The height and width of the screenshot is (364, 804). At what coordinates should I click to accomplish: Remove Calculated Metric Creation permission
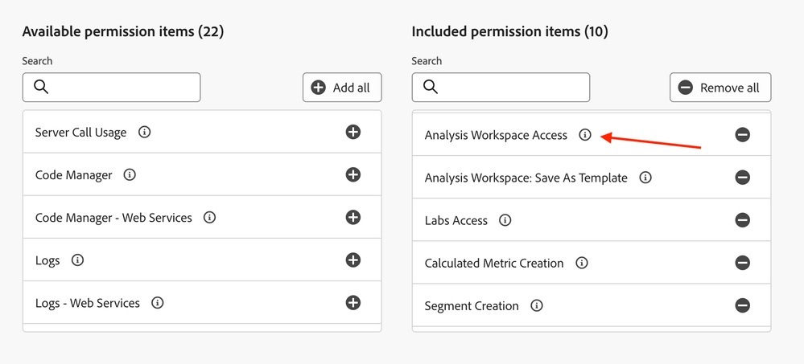point(742,263)
